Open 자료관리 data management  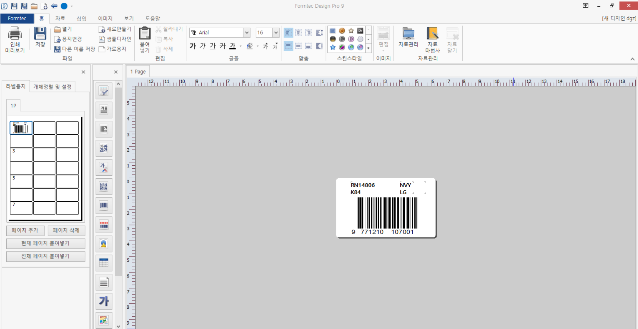point(408,37)
